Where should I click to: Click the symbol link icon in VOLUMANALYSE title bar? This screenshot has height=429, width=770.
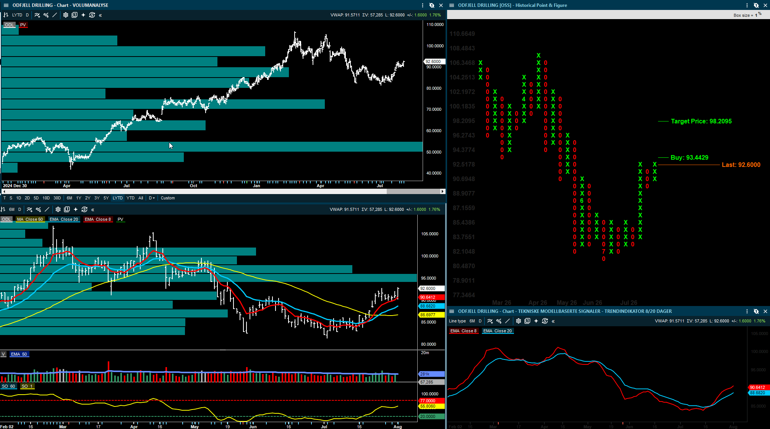(432, 5)
